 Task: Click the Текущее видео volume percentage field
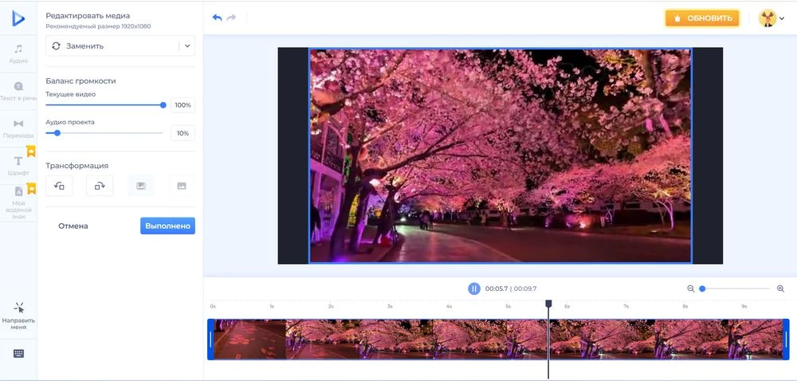pyautogui.click(x=183, y=105)
